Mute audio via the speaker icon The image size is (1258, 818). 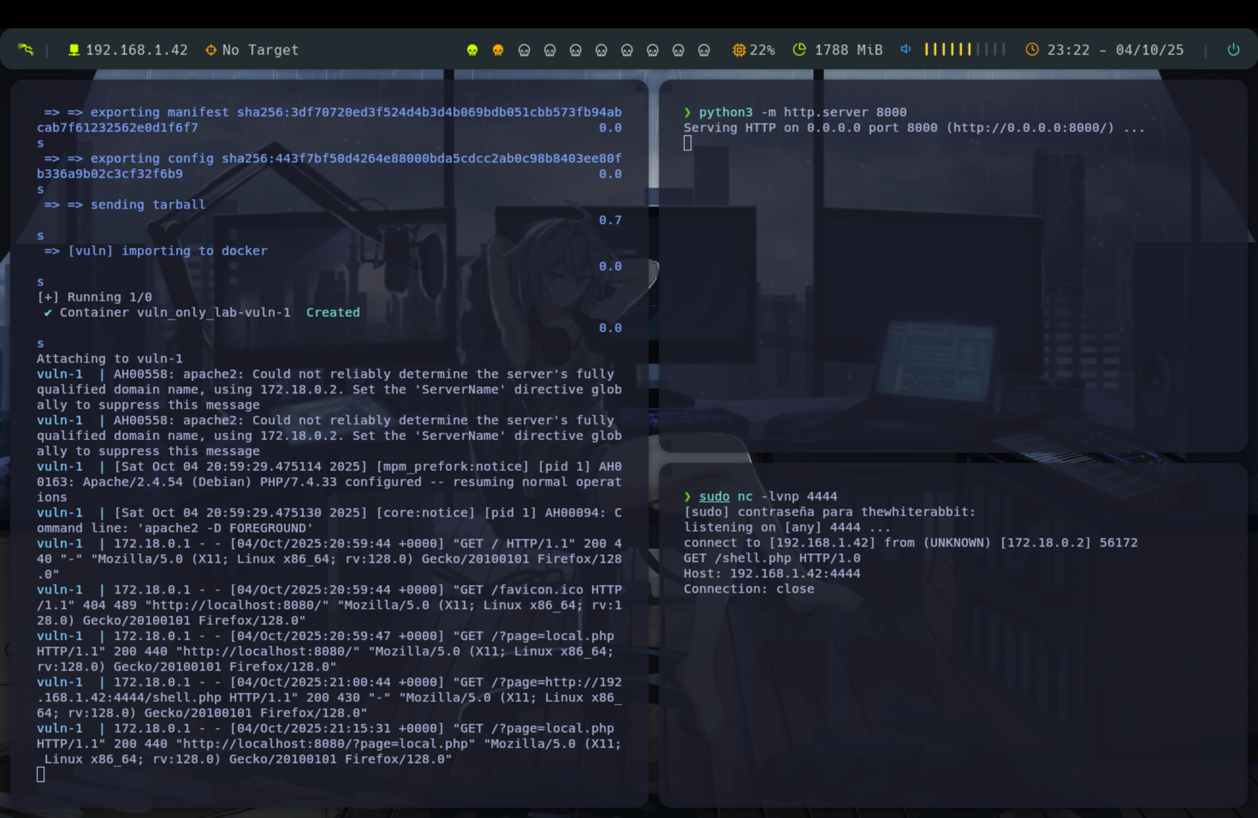905,49
